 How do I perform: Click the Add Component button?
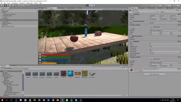154,74
